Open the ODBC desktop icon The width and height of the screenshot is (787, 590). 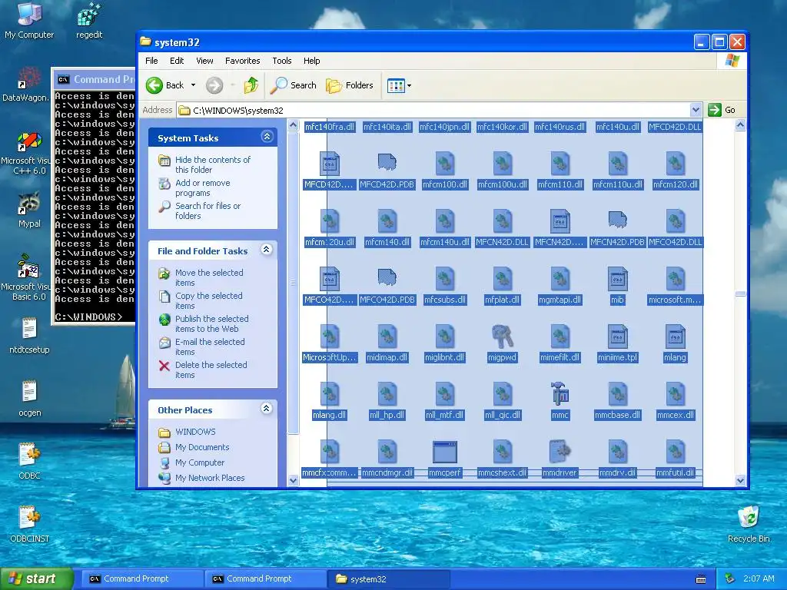point(29,461)
